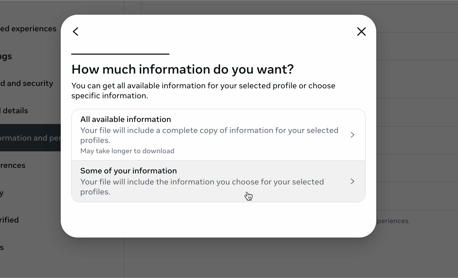This screenshot has width=458, height=278.
Task: Select highlighted 'ormation and per' sidebar item
Action: click(30, 138)
